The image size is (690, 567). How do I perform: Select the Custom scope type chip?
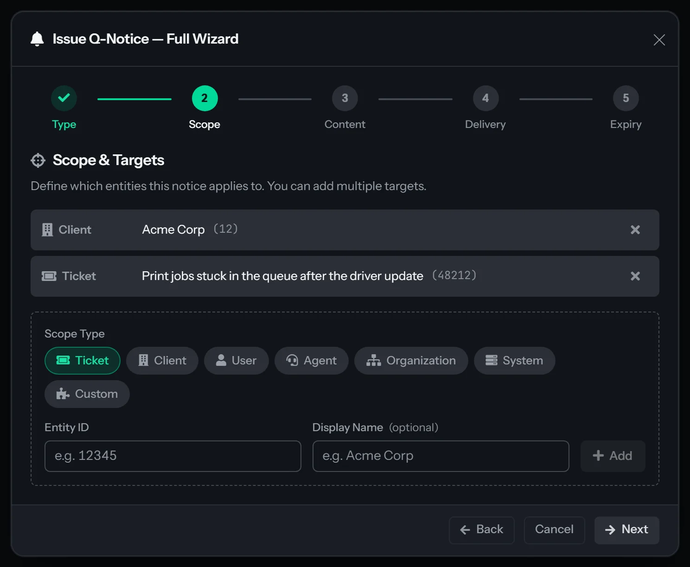coord(87,394)
